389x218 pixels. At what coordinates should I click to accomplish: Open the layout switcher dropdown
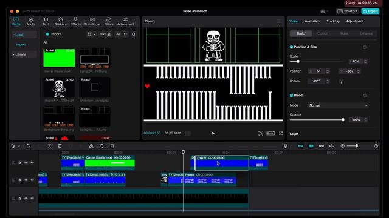[325, 11]
